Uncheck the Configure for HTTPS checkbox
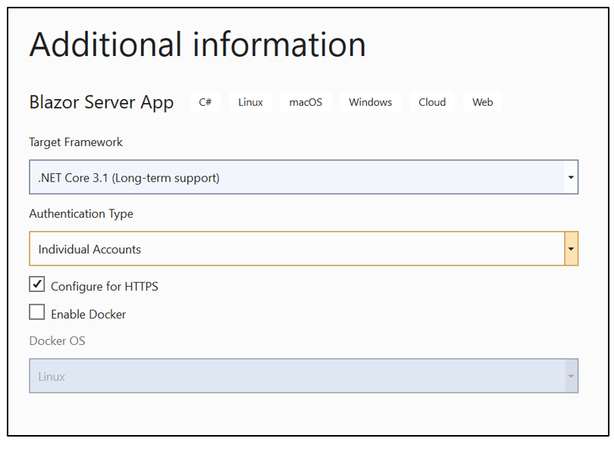This screenshot has height=457, width=614. point(37,285)
